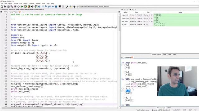
Task: Start debugging with Debug file icon
Action: tap(39, 6)
